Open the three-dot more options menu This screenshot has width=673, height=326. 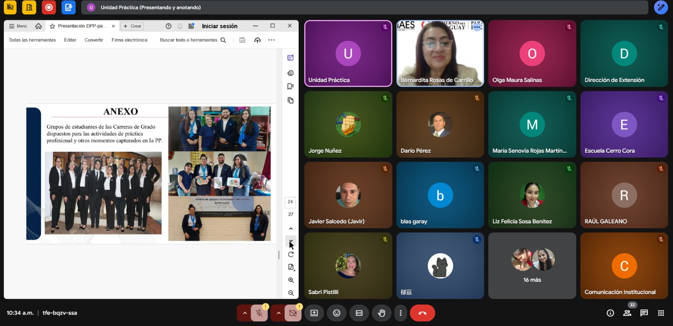tap(400, 313)
